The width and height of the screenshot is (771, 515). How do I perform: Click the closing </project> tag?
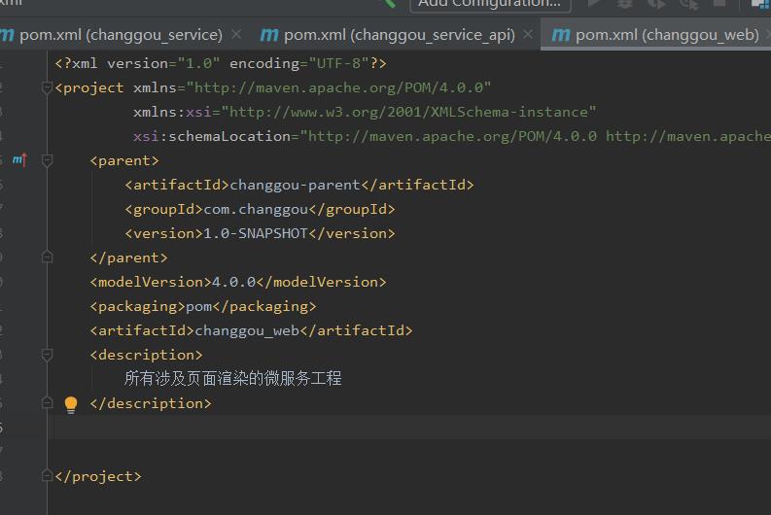tap(98, 476)
